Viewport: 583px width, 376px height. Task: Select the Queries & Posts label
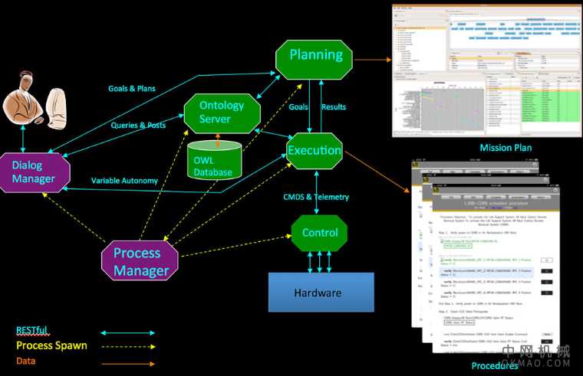(x=138, y=125)
